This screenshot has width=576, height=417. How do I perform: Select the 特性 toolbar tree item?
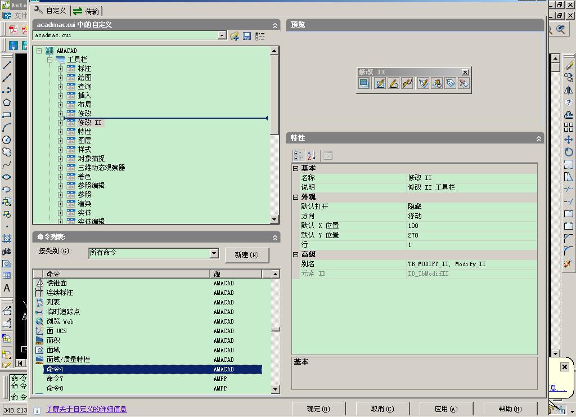(x=84, y=132)
